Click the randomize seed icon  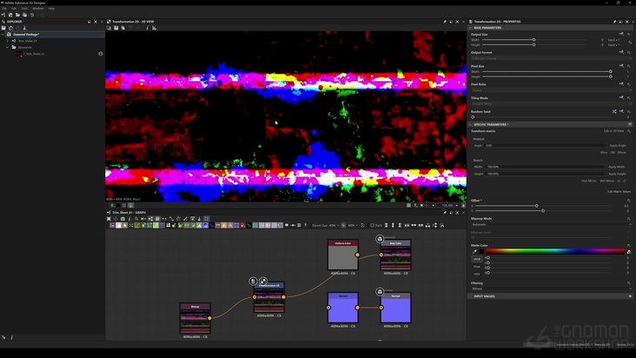[614, 111]
